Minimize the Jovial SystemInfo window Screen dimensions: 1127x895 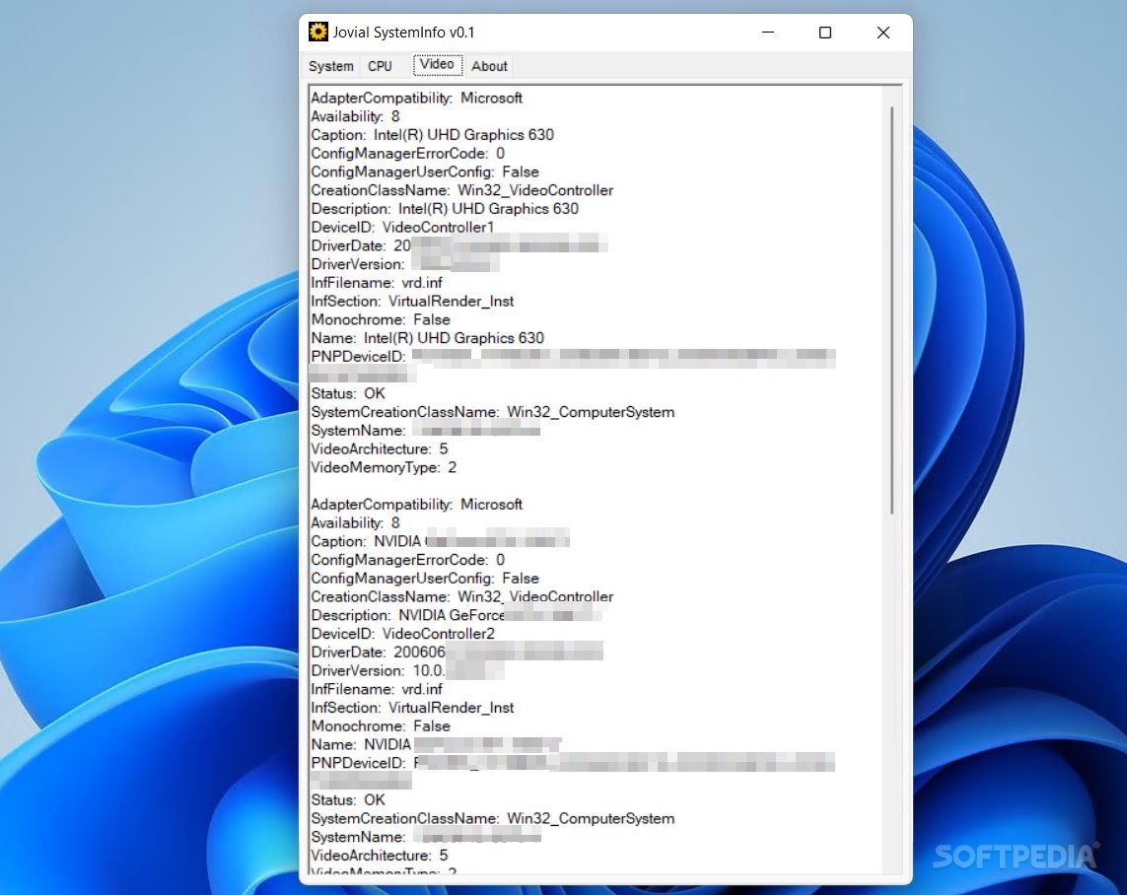(x=768, y=33)
